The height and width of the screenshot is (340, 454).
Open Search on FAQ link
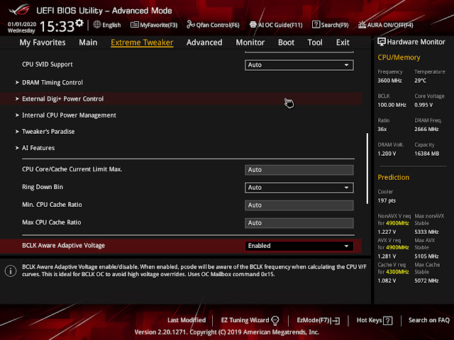428,320
